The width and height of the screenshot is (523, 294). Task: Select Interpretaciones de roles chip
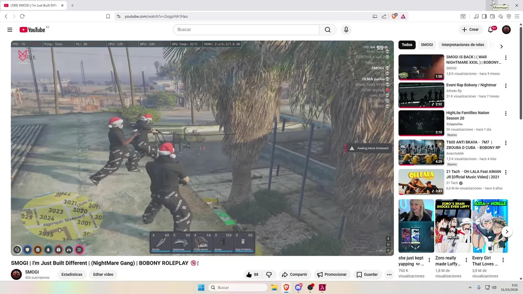point(463,45)
